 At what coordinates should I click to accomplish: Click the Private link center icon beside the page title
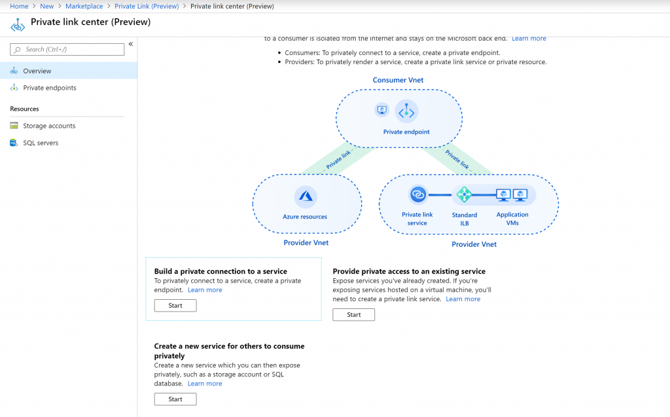coord(18,22)
